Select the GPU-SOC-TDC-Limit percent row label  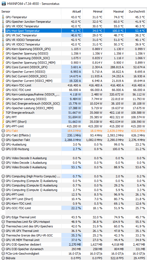(x=18, y=208)
